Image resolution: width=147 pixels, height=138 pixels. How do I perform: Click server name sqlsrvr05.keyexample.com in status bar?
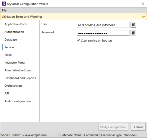(x=29, y=135)
